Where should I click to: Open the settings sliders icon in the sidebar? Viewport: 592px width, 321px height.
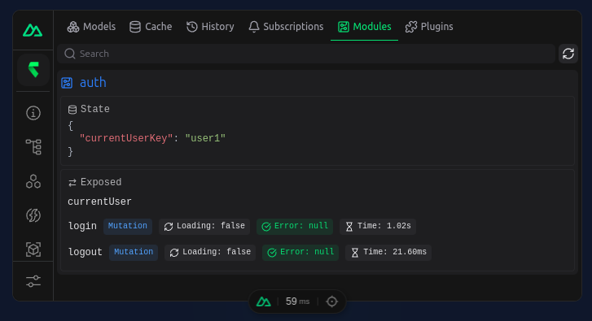pyautogui.click(x=33, y=281)
